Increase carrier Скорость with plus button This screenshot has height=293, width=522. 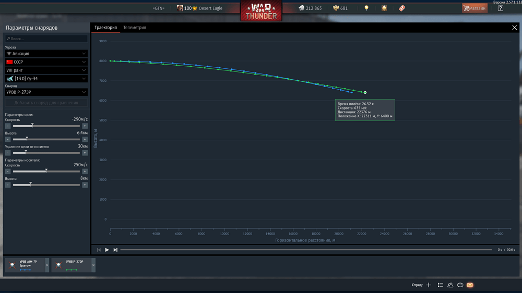pyautogui.click(x=85, y=172)
